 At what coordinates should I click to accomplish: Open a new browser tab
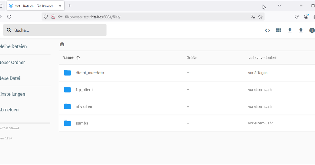pos(70,6)
